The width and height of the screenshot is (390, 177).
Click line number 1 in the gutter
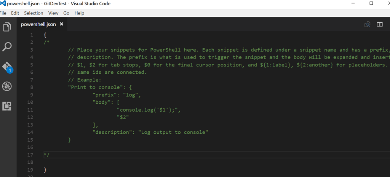point(32,35)
